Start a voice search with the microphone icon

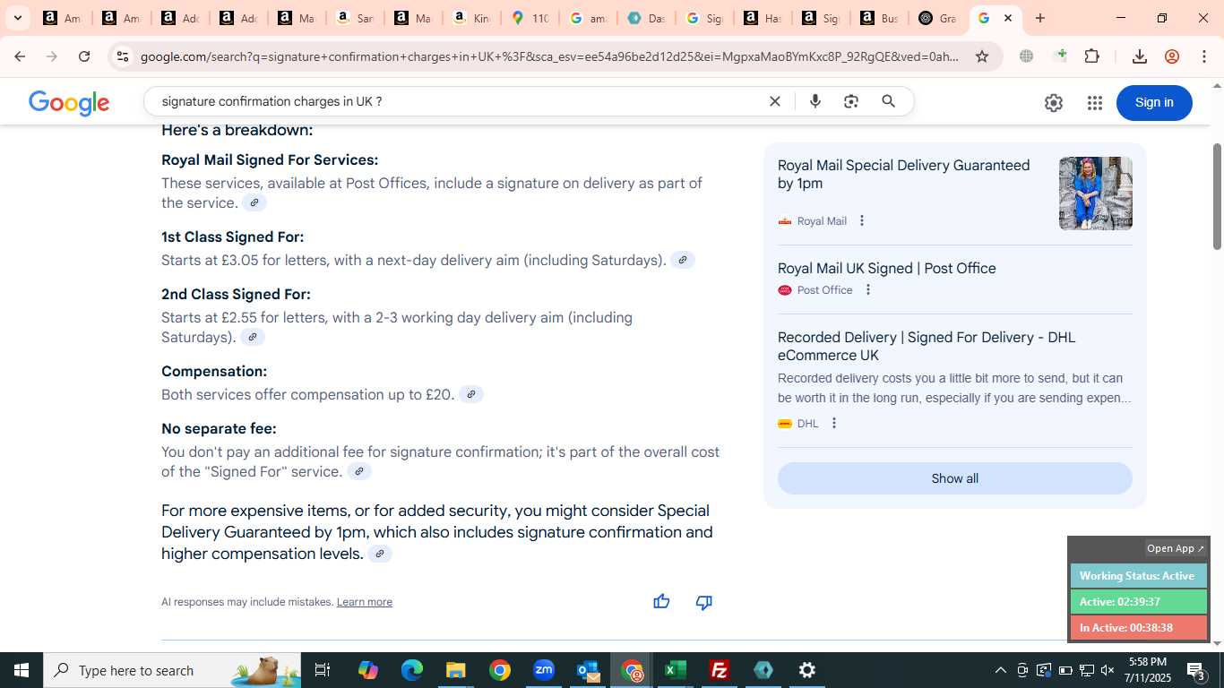click(x=815, y=101)
